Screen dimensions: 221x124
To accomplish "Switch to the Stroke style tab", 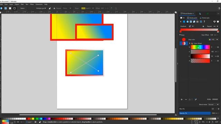I will pyautogui.click(x=204, y=18).
